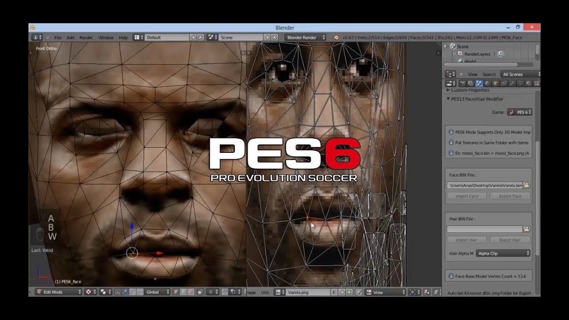Image resolution: width=569 pixels, height=320 pixels.
Task: Click the Export Face button
Action: (510, 196)
